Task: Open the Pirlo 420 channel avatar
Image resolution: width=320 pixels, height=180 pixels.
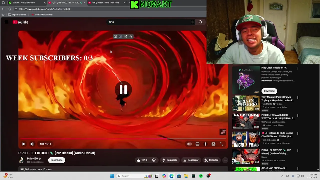Action: [x=22, y=160]
